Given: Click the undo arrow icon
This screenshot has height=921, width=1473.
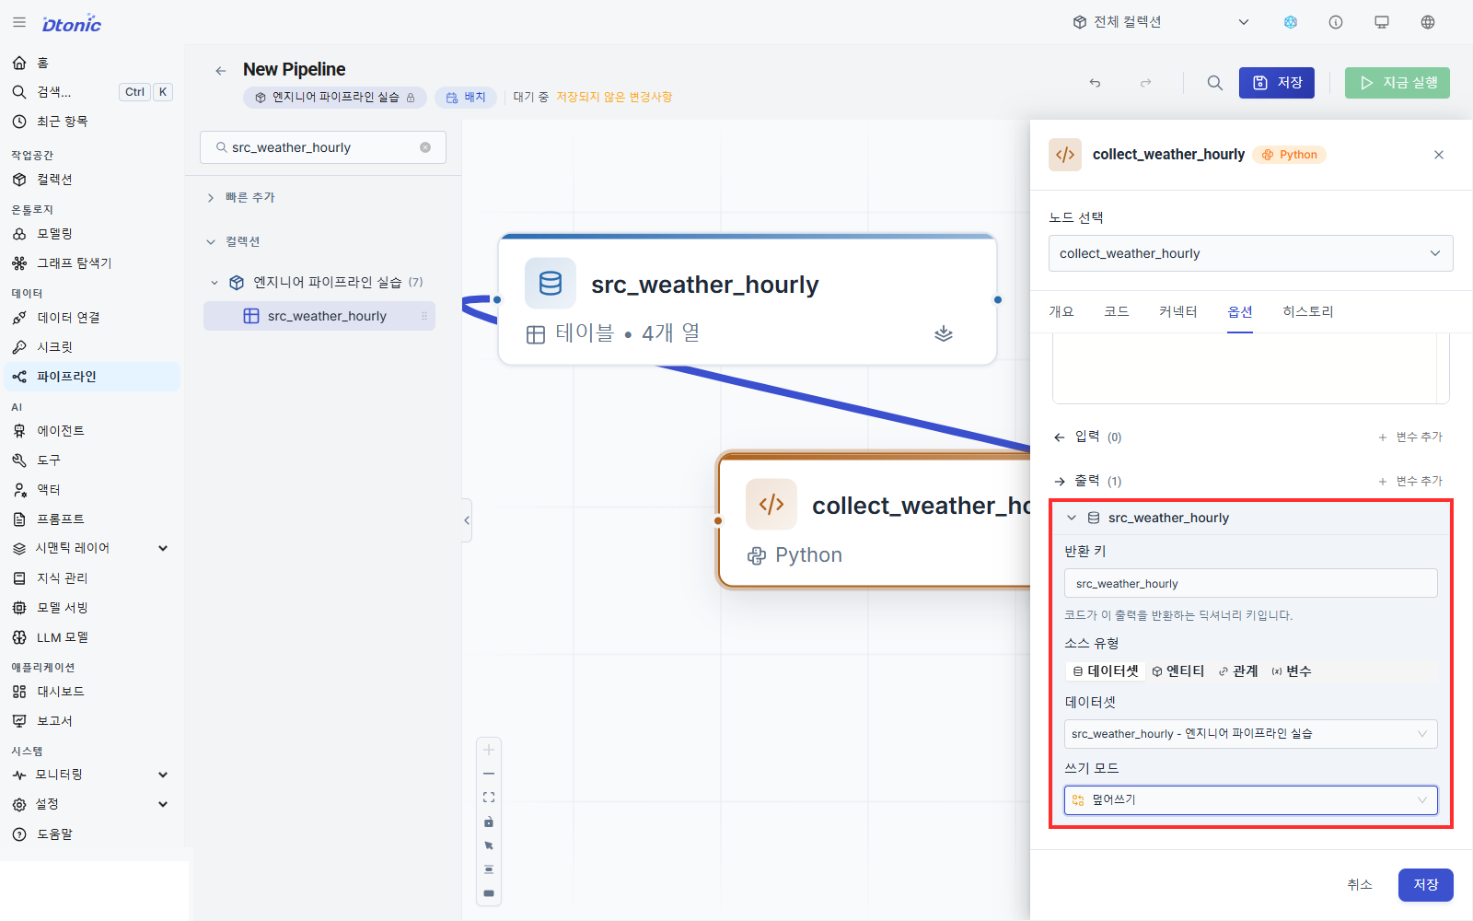Looking at the screenshot, I should [x=1095, y=83].
